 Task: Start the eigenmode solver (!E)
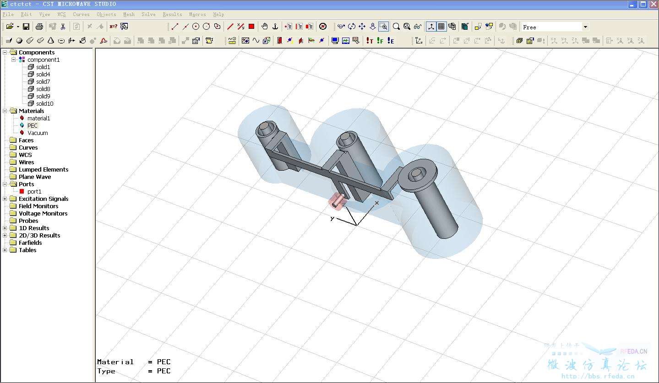(x=391, y=41)
